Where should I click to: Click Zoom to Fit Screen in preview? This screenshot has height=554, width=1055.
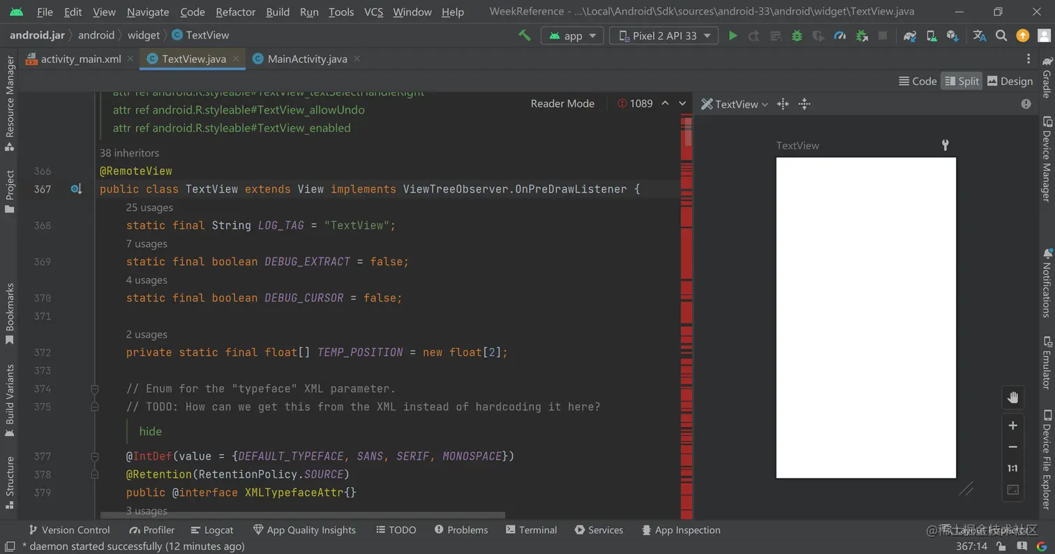click(1013, 490)
